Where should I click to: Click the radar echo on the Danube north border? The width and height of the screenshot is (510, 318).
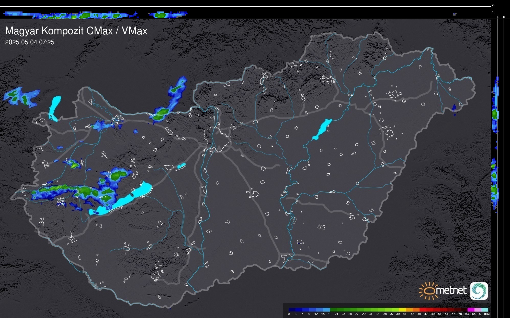162,113
